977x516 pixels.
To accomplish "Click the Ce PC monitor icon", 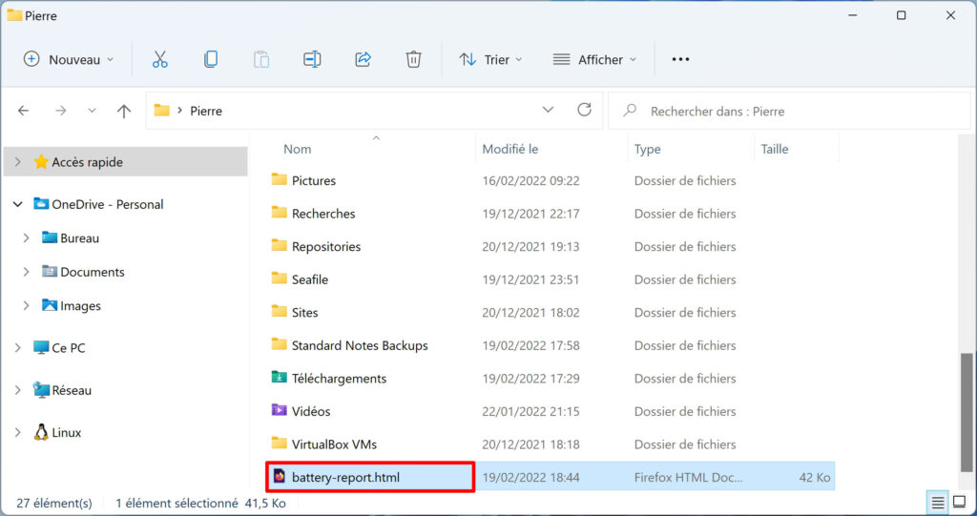I will coord(41,347).
